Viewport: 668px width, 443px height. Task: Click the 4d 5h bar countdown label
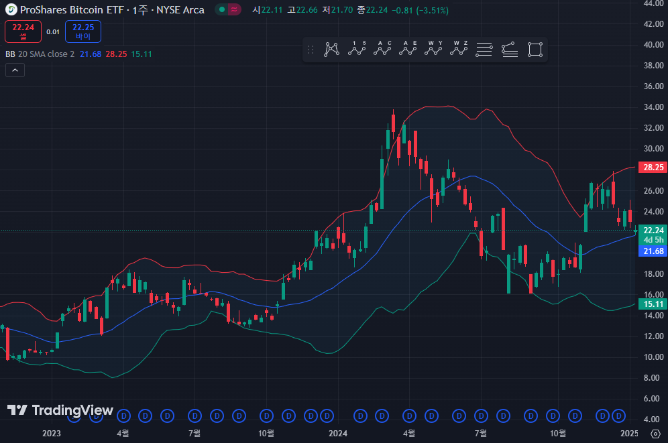[653, 240]
